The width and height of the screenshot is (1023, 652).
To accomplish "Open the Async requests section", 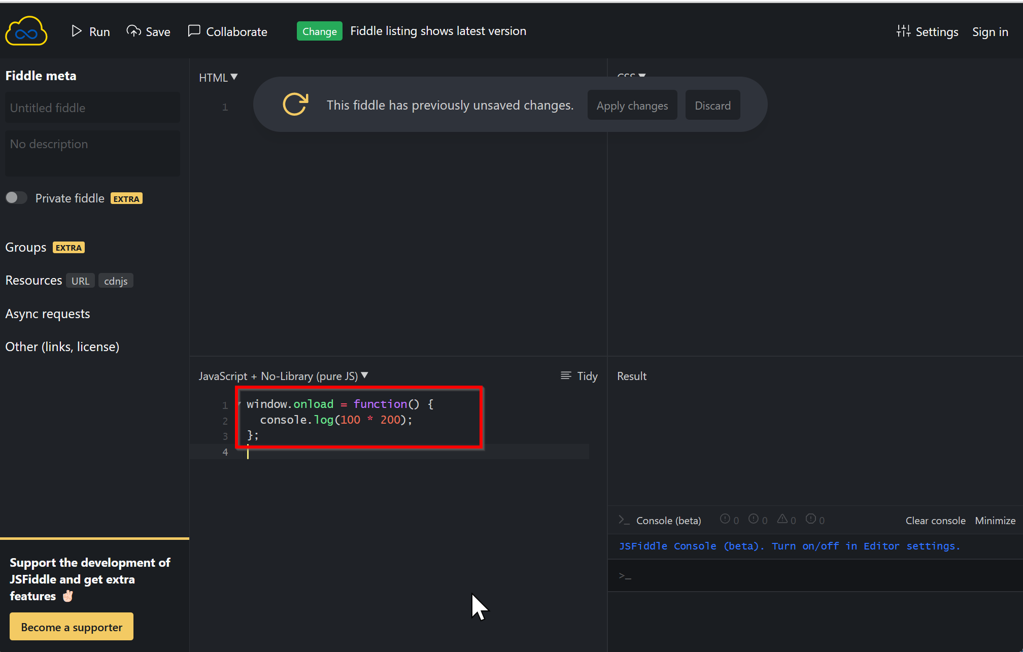I will (48, 314).
